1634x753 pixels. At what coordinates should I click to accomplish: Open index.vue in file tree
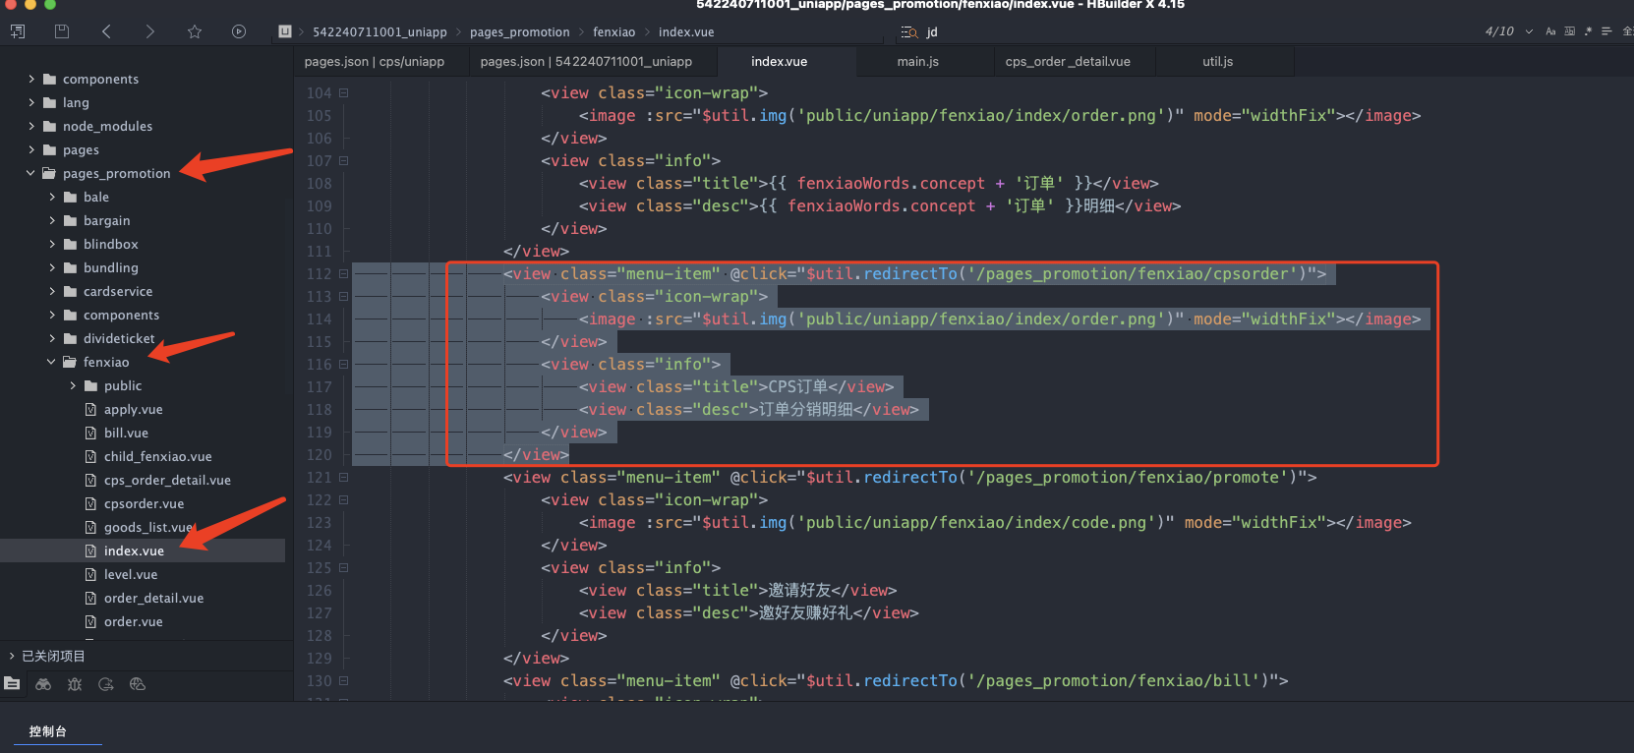pyautogui.click(x=134, y=550)
